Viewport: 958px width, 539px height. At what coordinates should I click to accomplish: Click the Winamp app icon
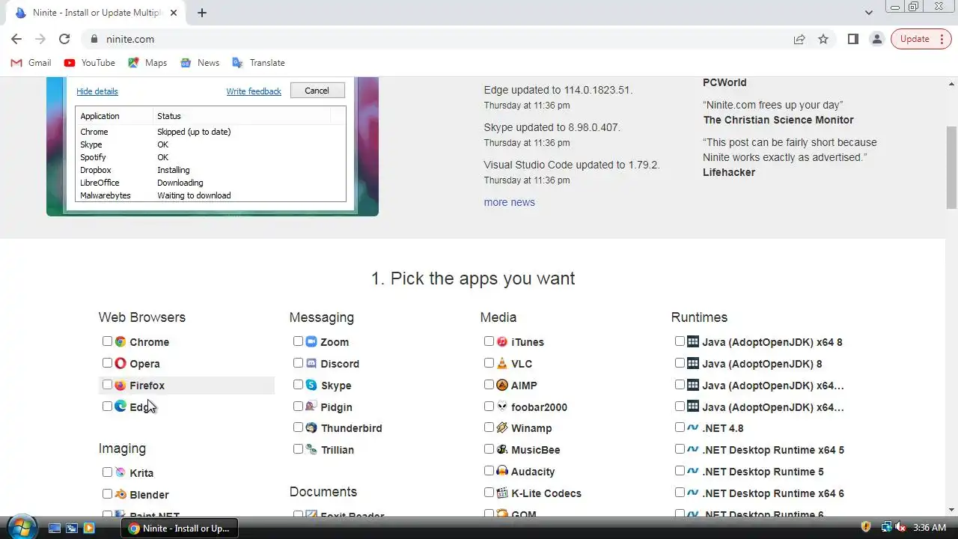coord(502,427)
